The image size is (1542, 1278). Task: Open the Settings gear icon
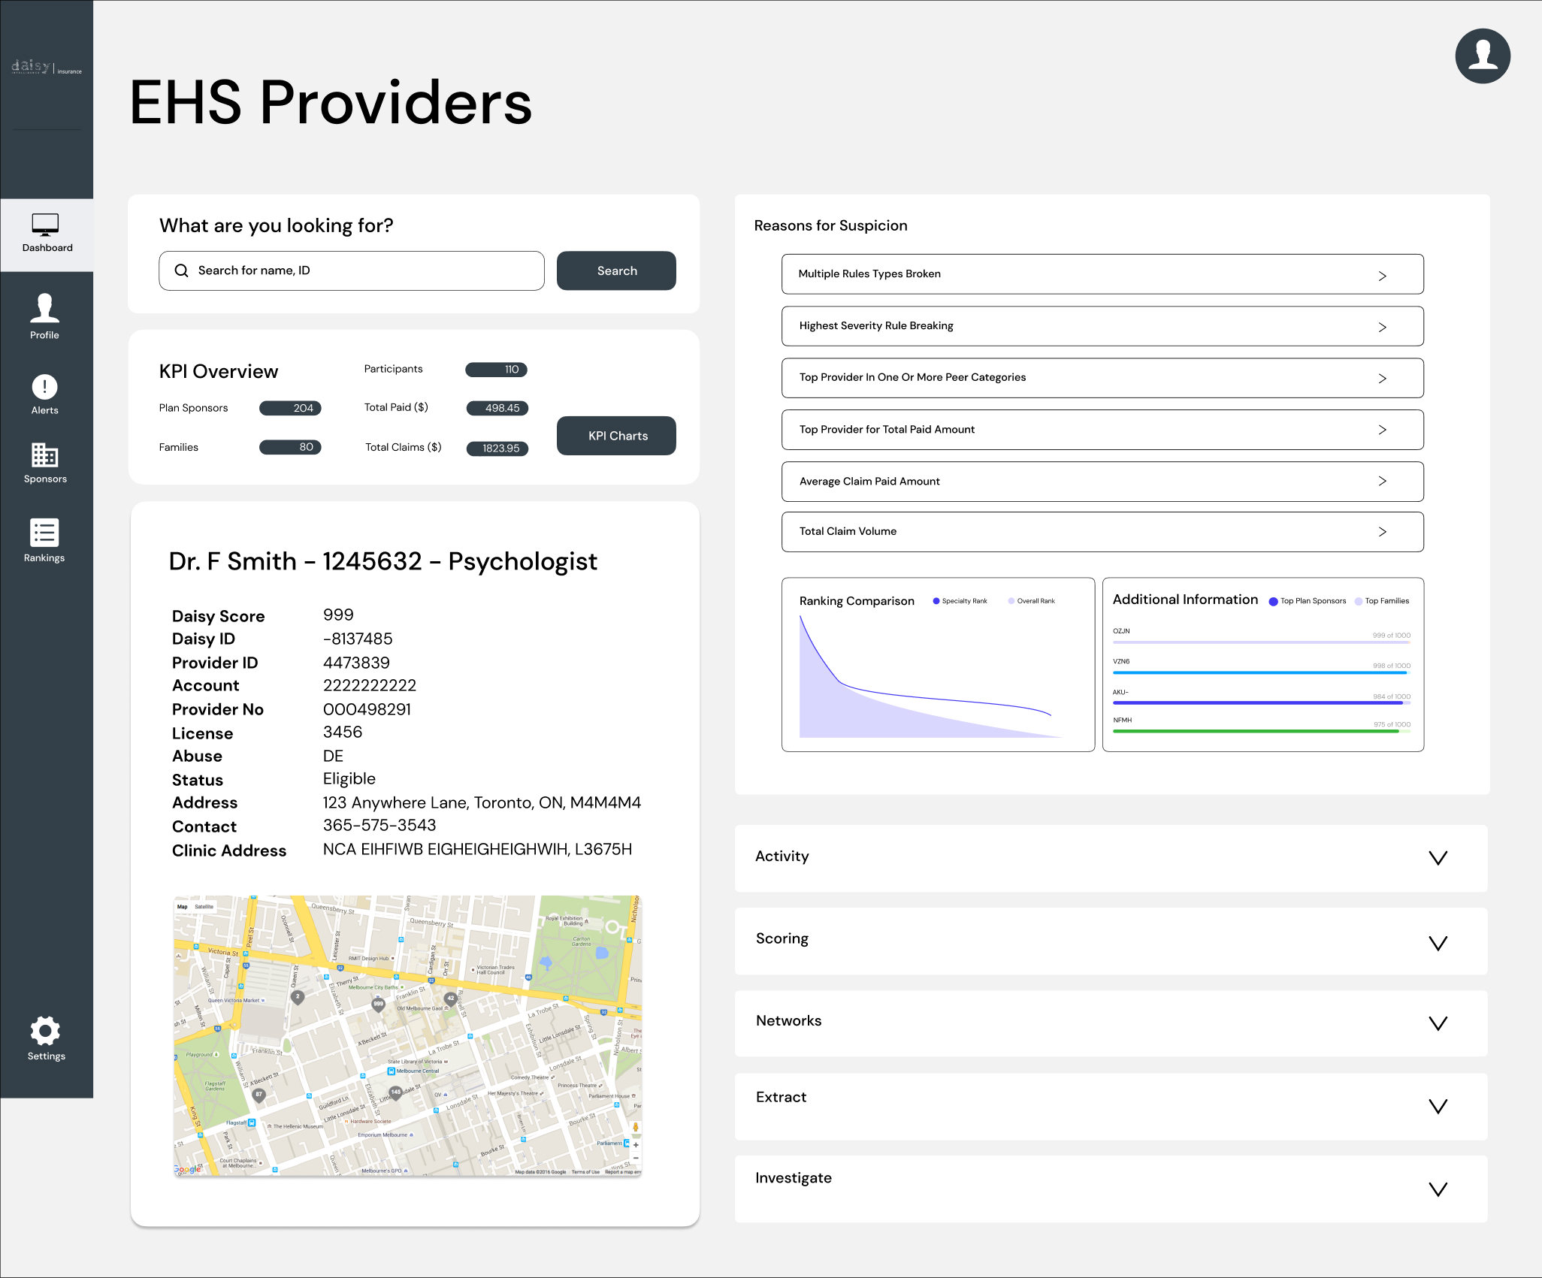45,1031
